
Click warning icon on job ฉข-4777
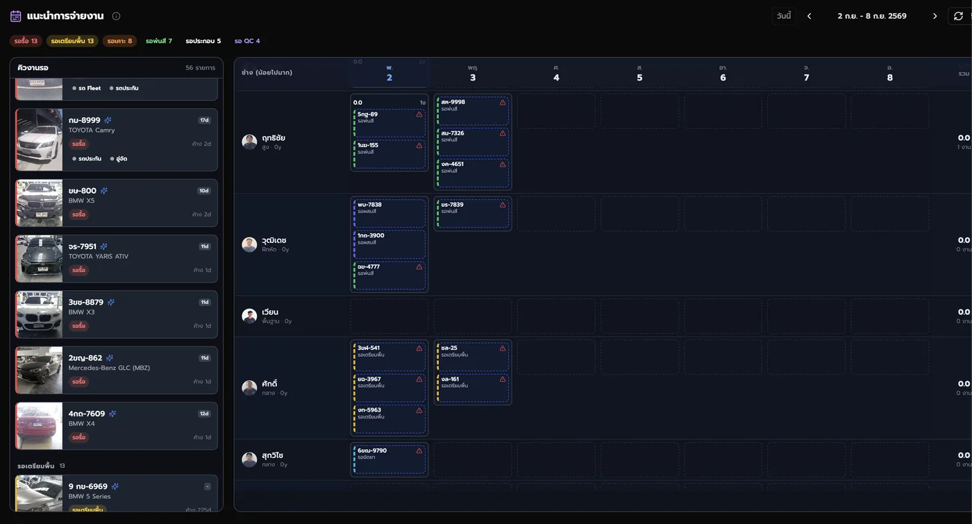[x=419, y=267]
